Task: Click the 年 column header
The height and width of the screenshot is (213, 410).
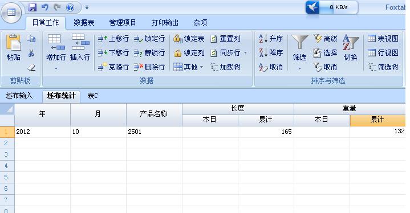Action: (x=42, y=114)
